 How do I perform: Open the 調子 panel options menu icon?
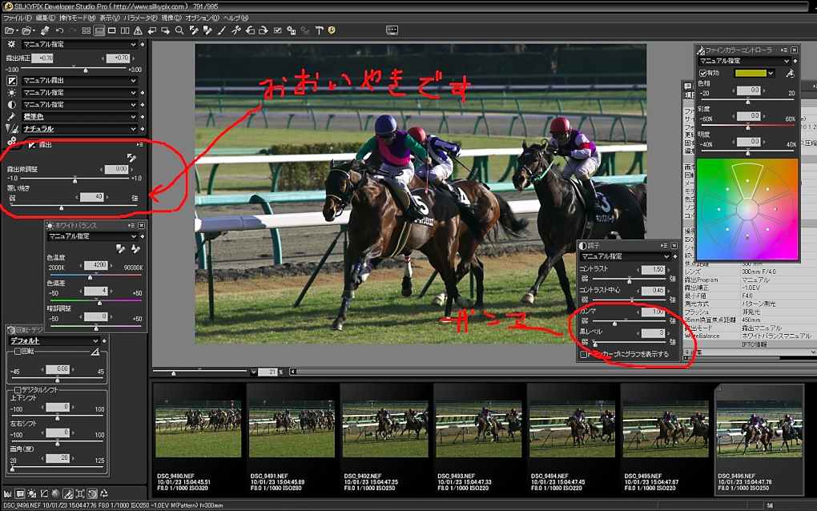click(664, 245)
